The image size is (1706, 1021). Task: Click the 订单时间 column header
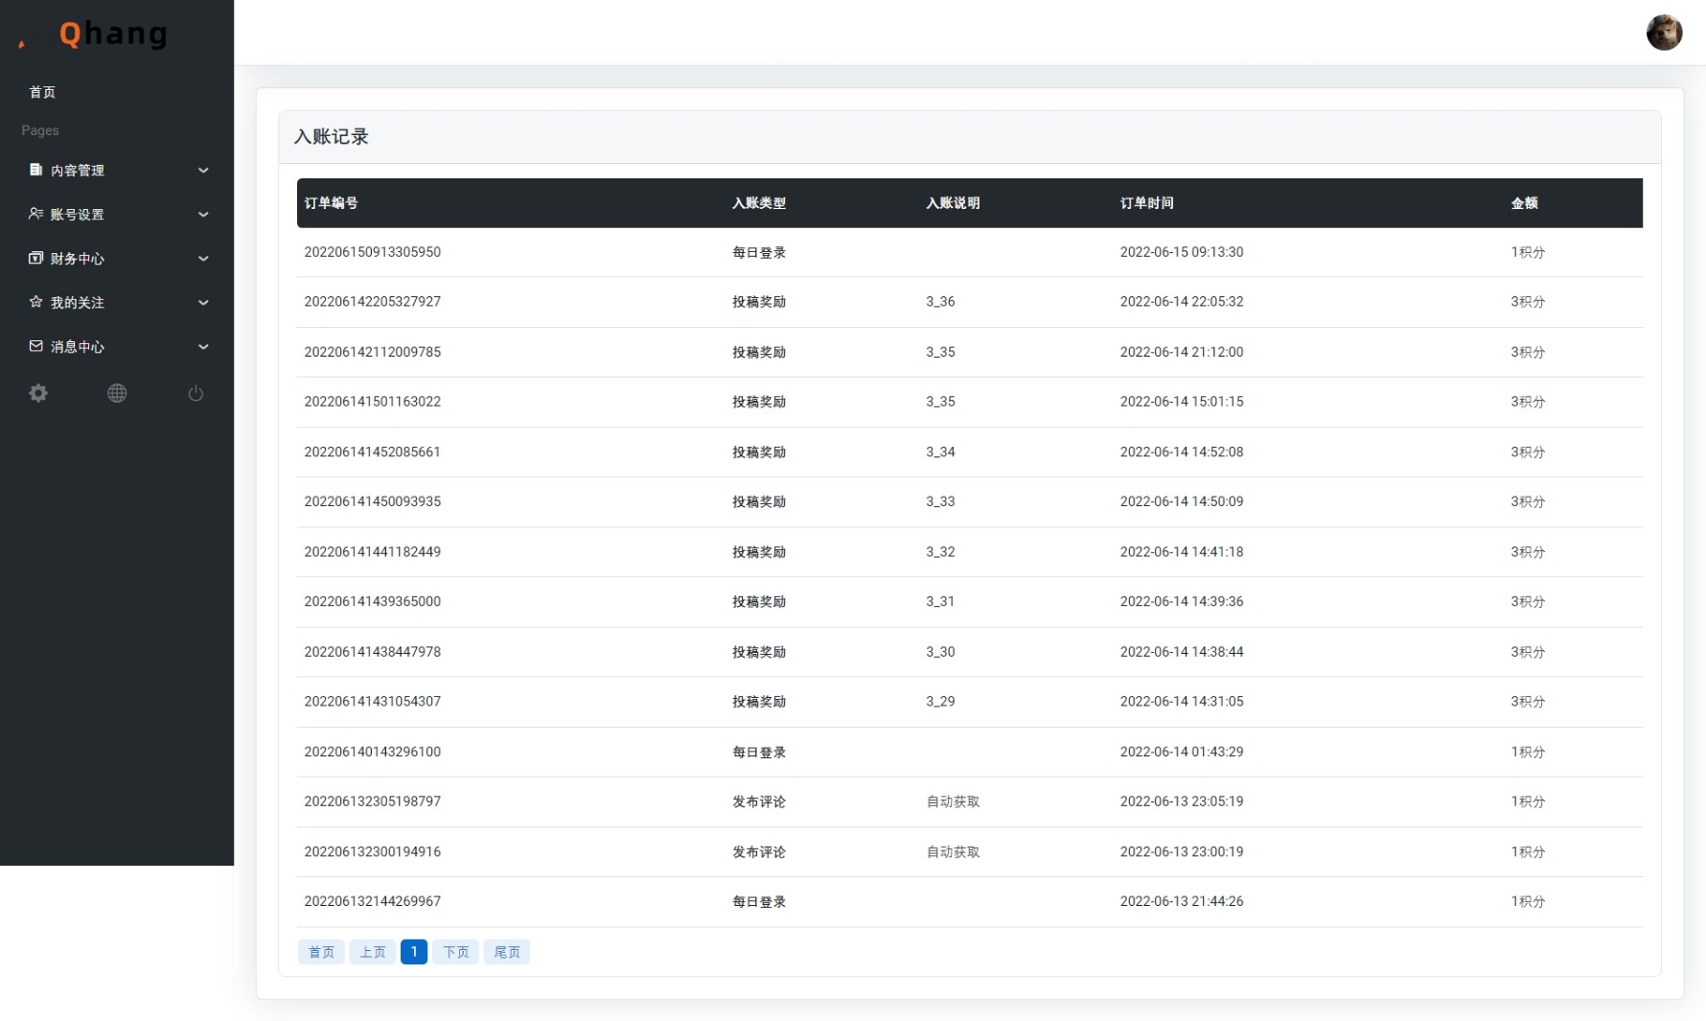pos(1147,203)
